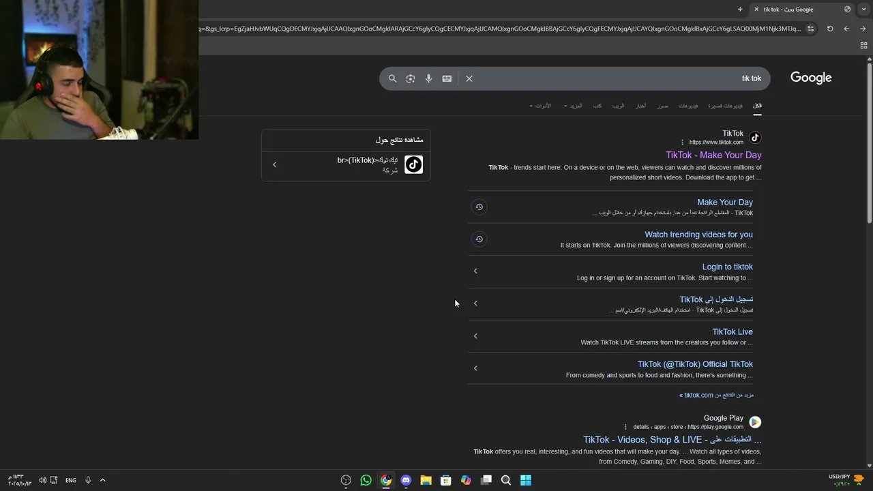Switch to the صور images tab

pos(663,106)
